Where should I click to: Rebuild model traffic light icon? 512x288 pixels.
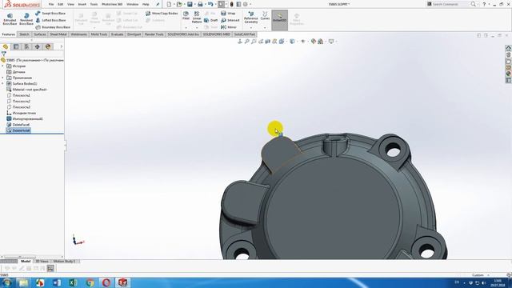231,4
